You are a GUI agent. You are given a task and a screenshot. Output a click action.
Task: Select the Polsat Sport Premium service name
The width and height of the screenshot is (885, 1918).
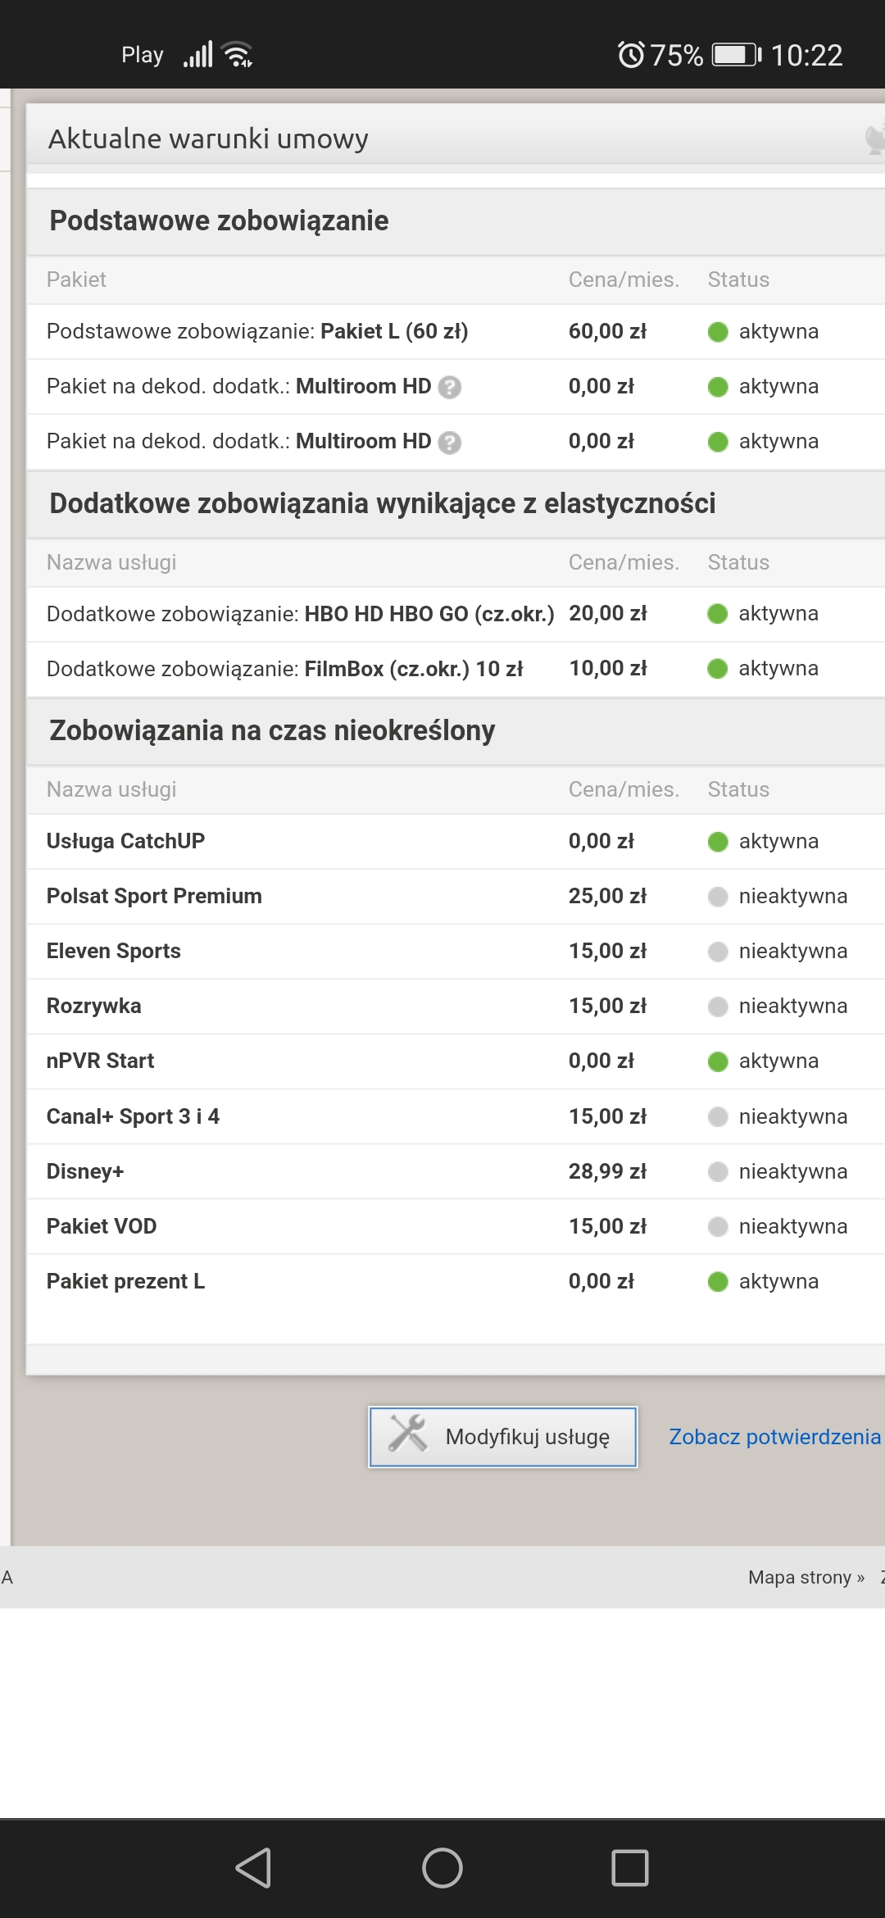coord(154,896)
